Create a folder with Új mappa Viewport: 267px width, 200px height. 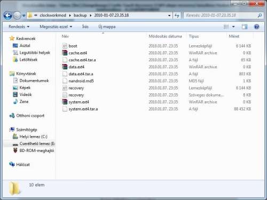coord(107,27)
